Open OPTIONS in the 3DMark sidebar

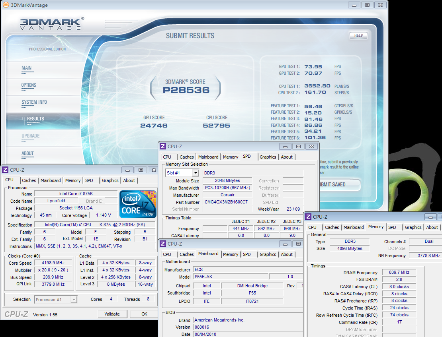[x=29, y=85]
